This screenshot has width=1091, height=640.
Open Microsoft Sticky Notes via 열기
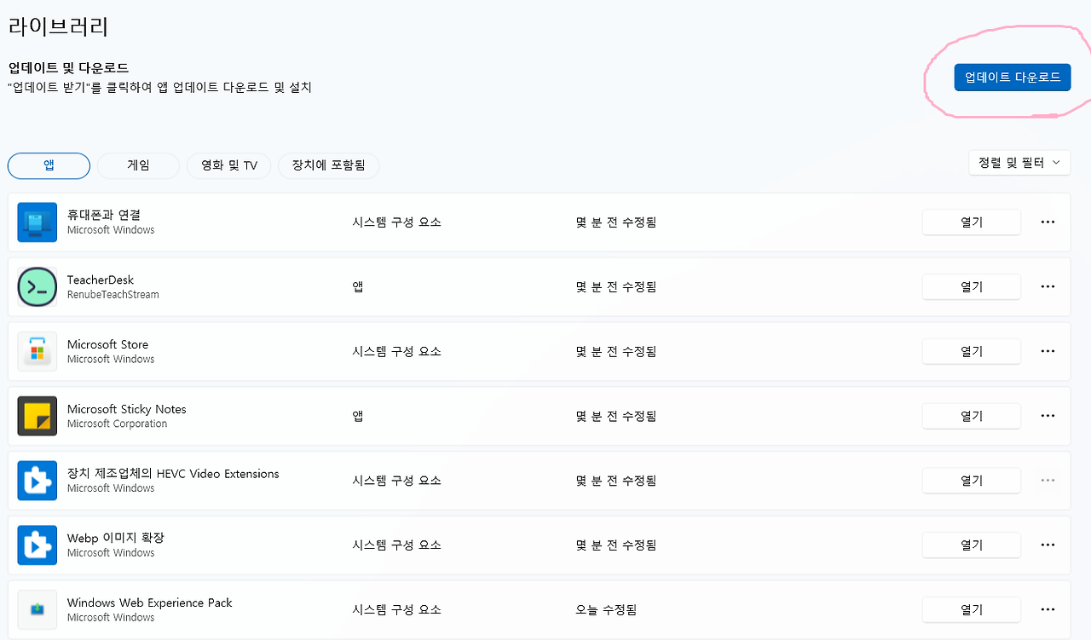tap(972, 416)
